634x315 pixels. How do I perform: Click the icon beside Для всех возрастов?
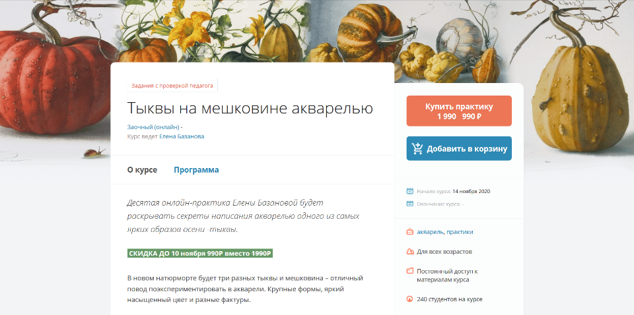[409, 252]
